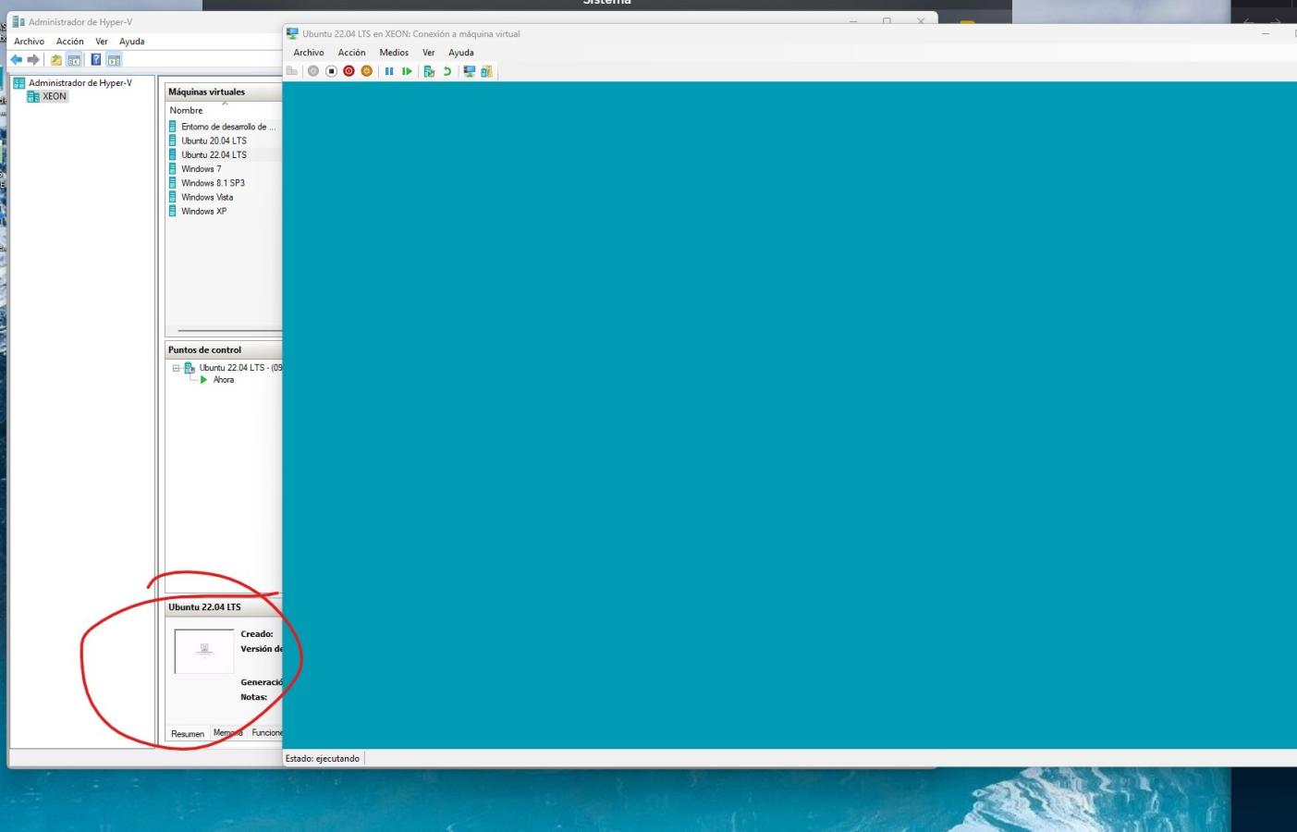Click the red Shut Down VM icon

point(349,71)
